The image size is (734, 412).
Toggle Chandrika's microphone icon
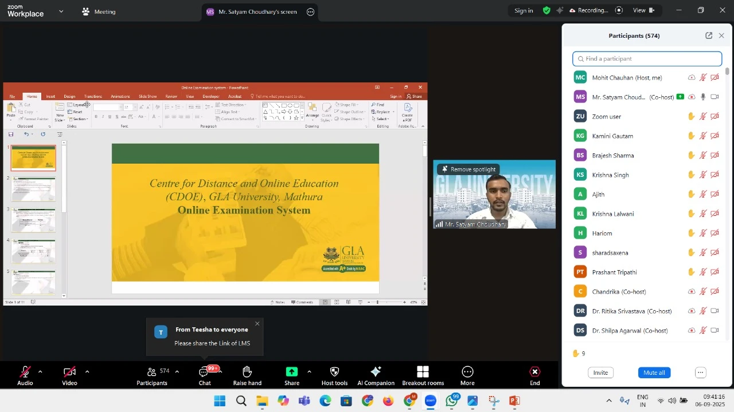pos(703,292)
